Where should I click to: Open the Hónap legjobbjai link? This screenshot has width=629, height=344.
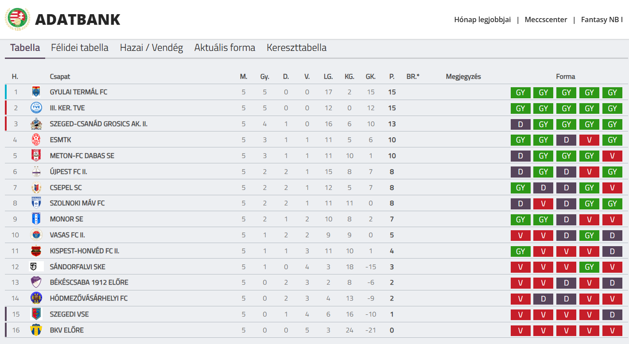[482, 19]
